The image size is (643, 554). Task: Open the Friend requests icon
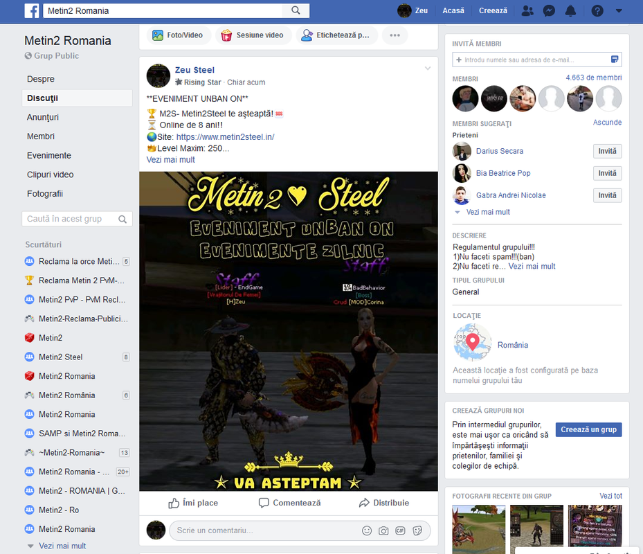coord(527,10)
